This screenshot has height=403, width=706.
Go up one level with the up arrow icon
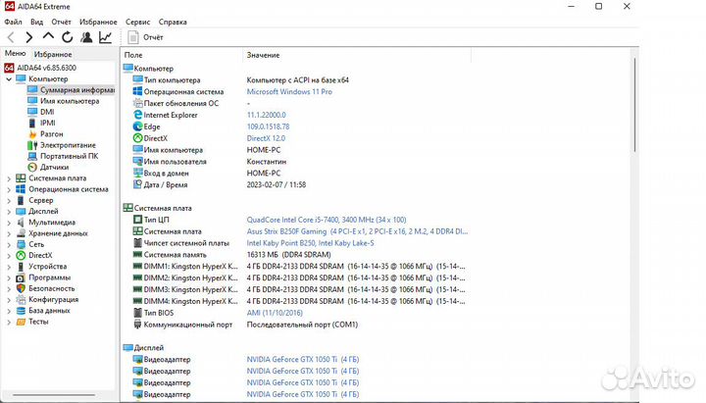[48, 36]
